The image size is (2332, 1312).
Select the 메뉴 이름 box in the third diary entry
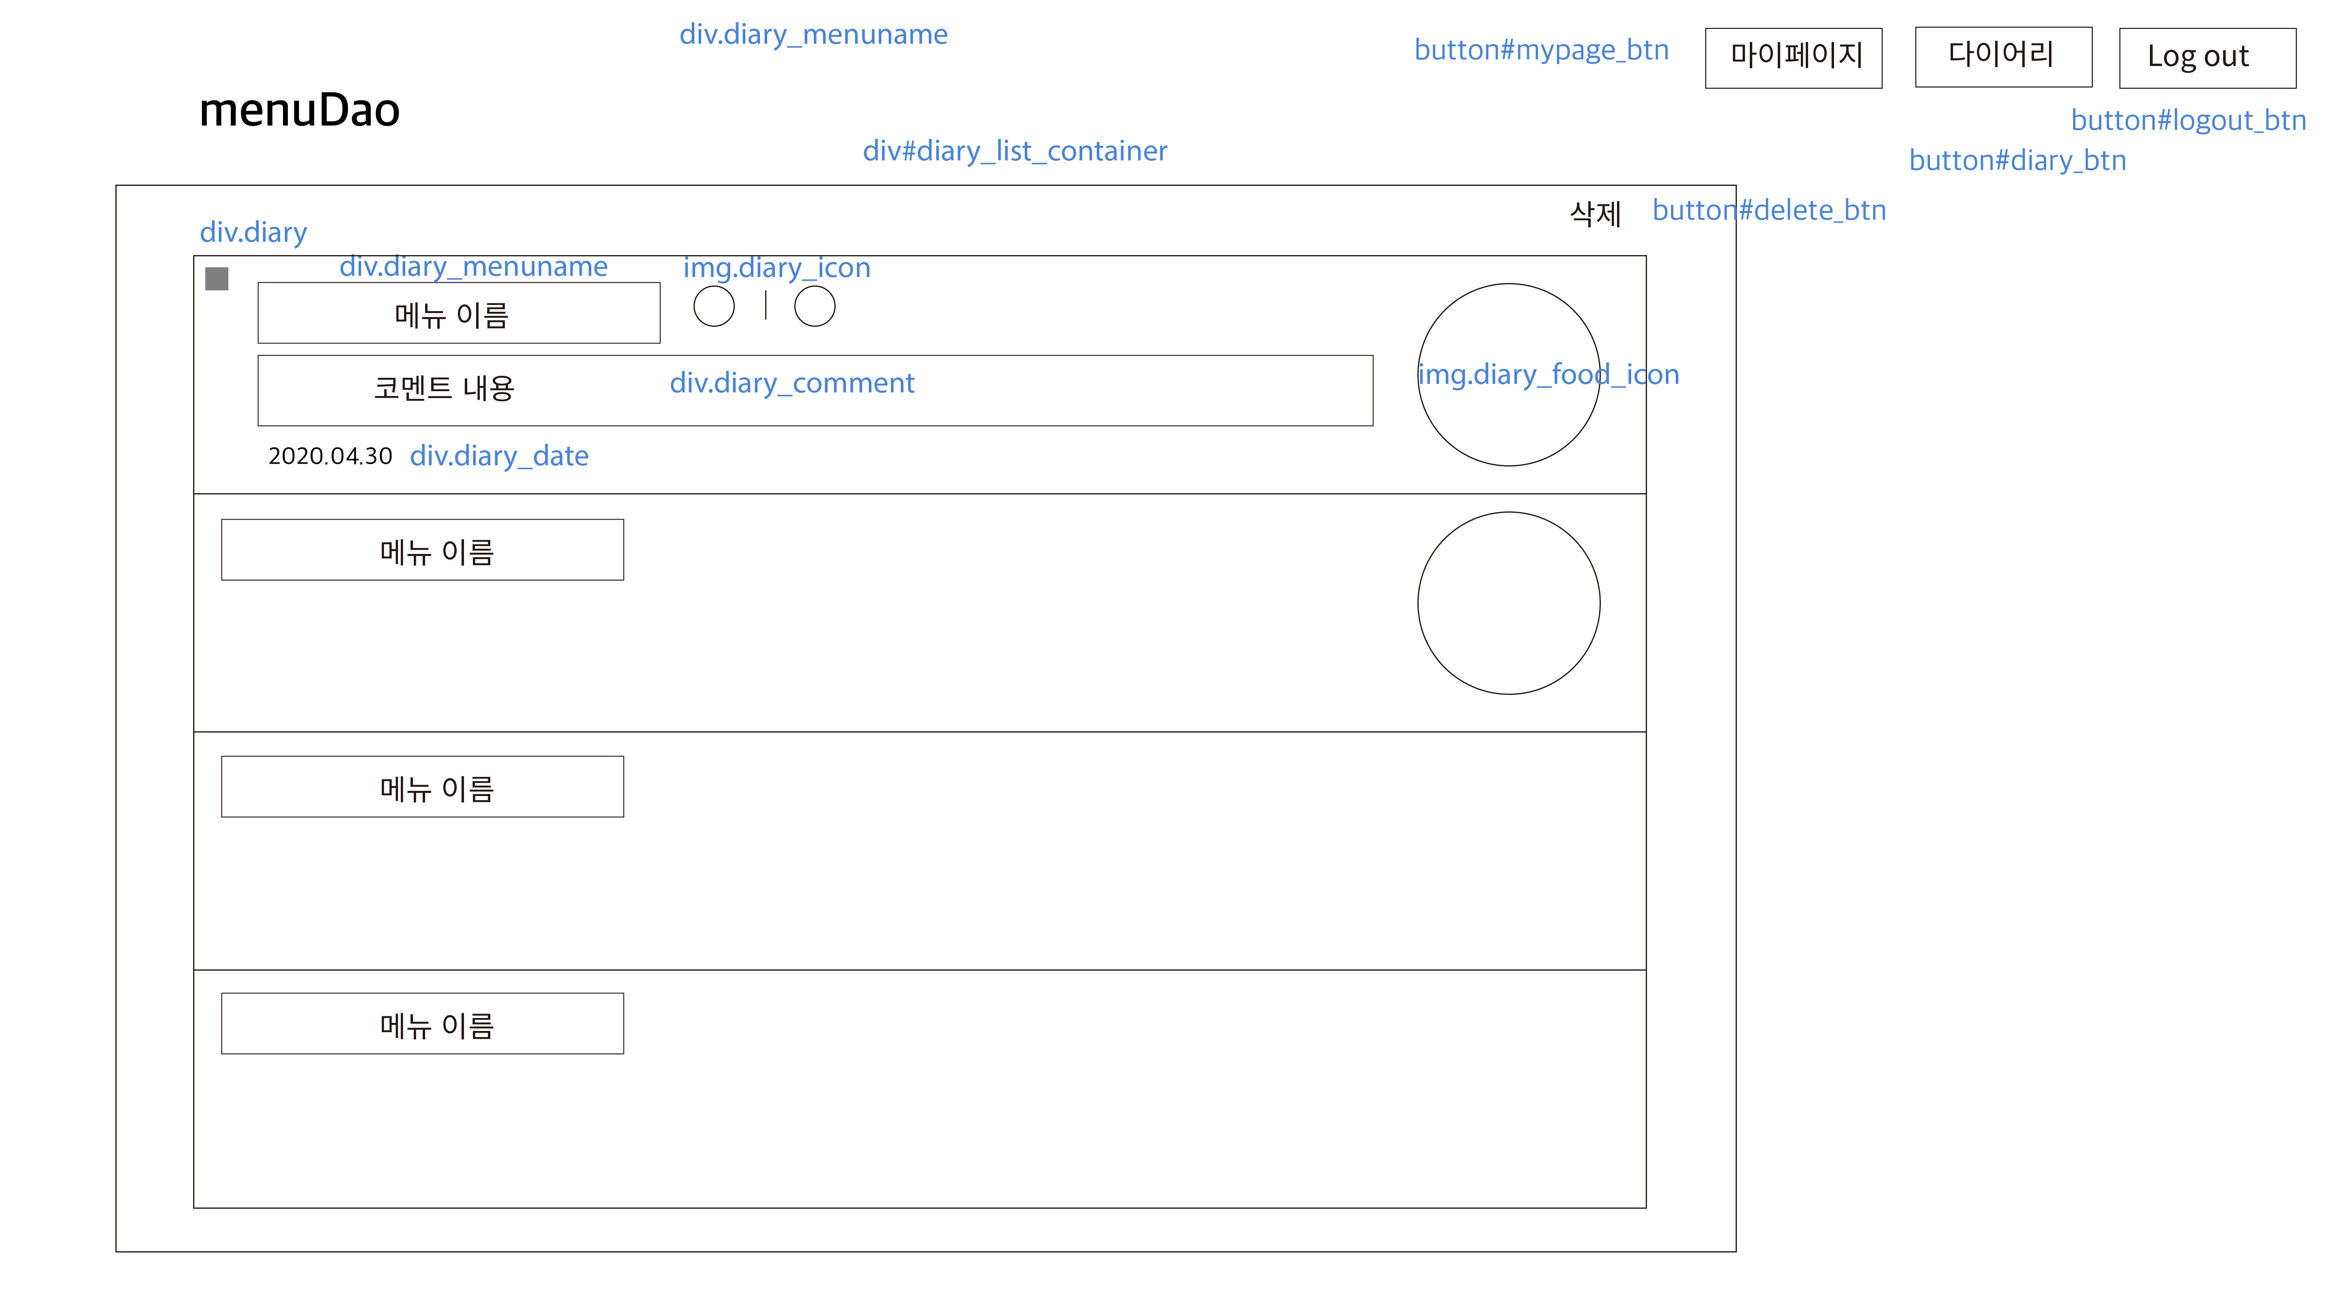click(422, 787)
